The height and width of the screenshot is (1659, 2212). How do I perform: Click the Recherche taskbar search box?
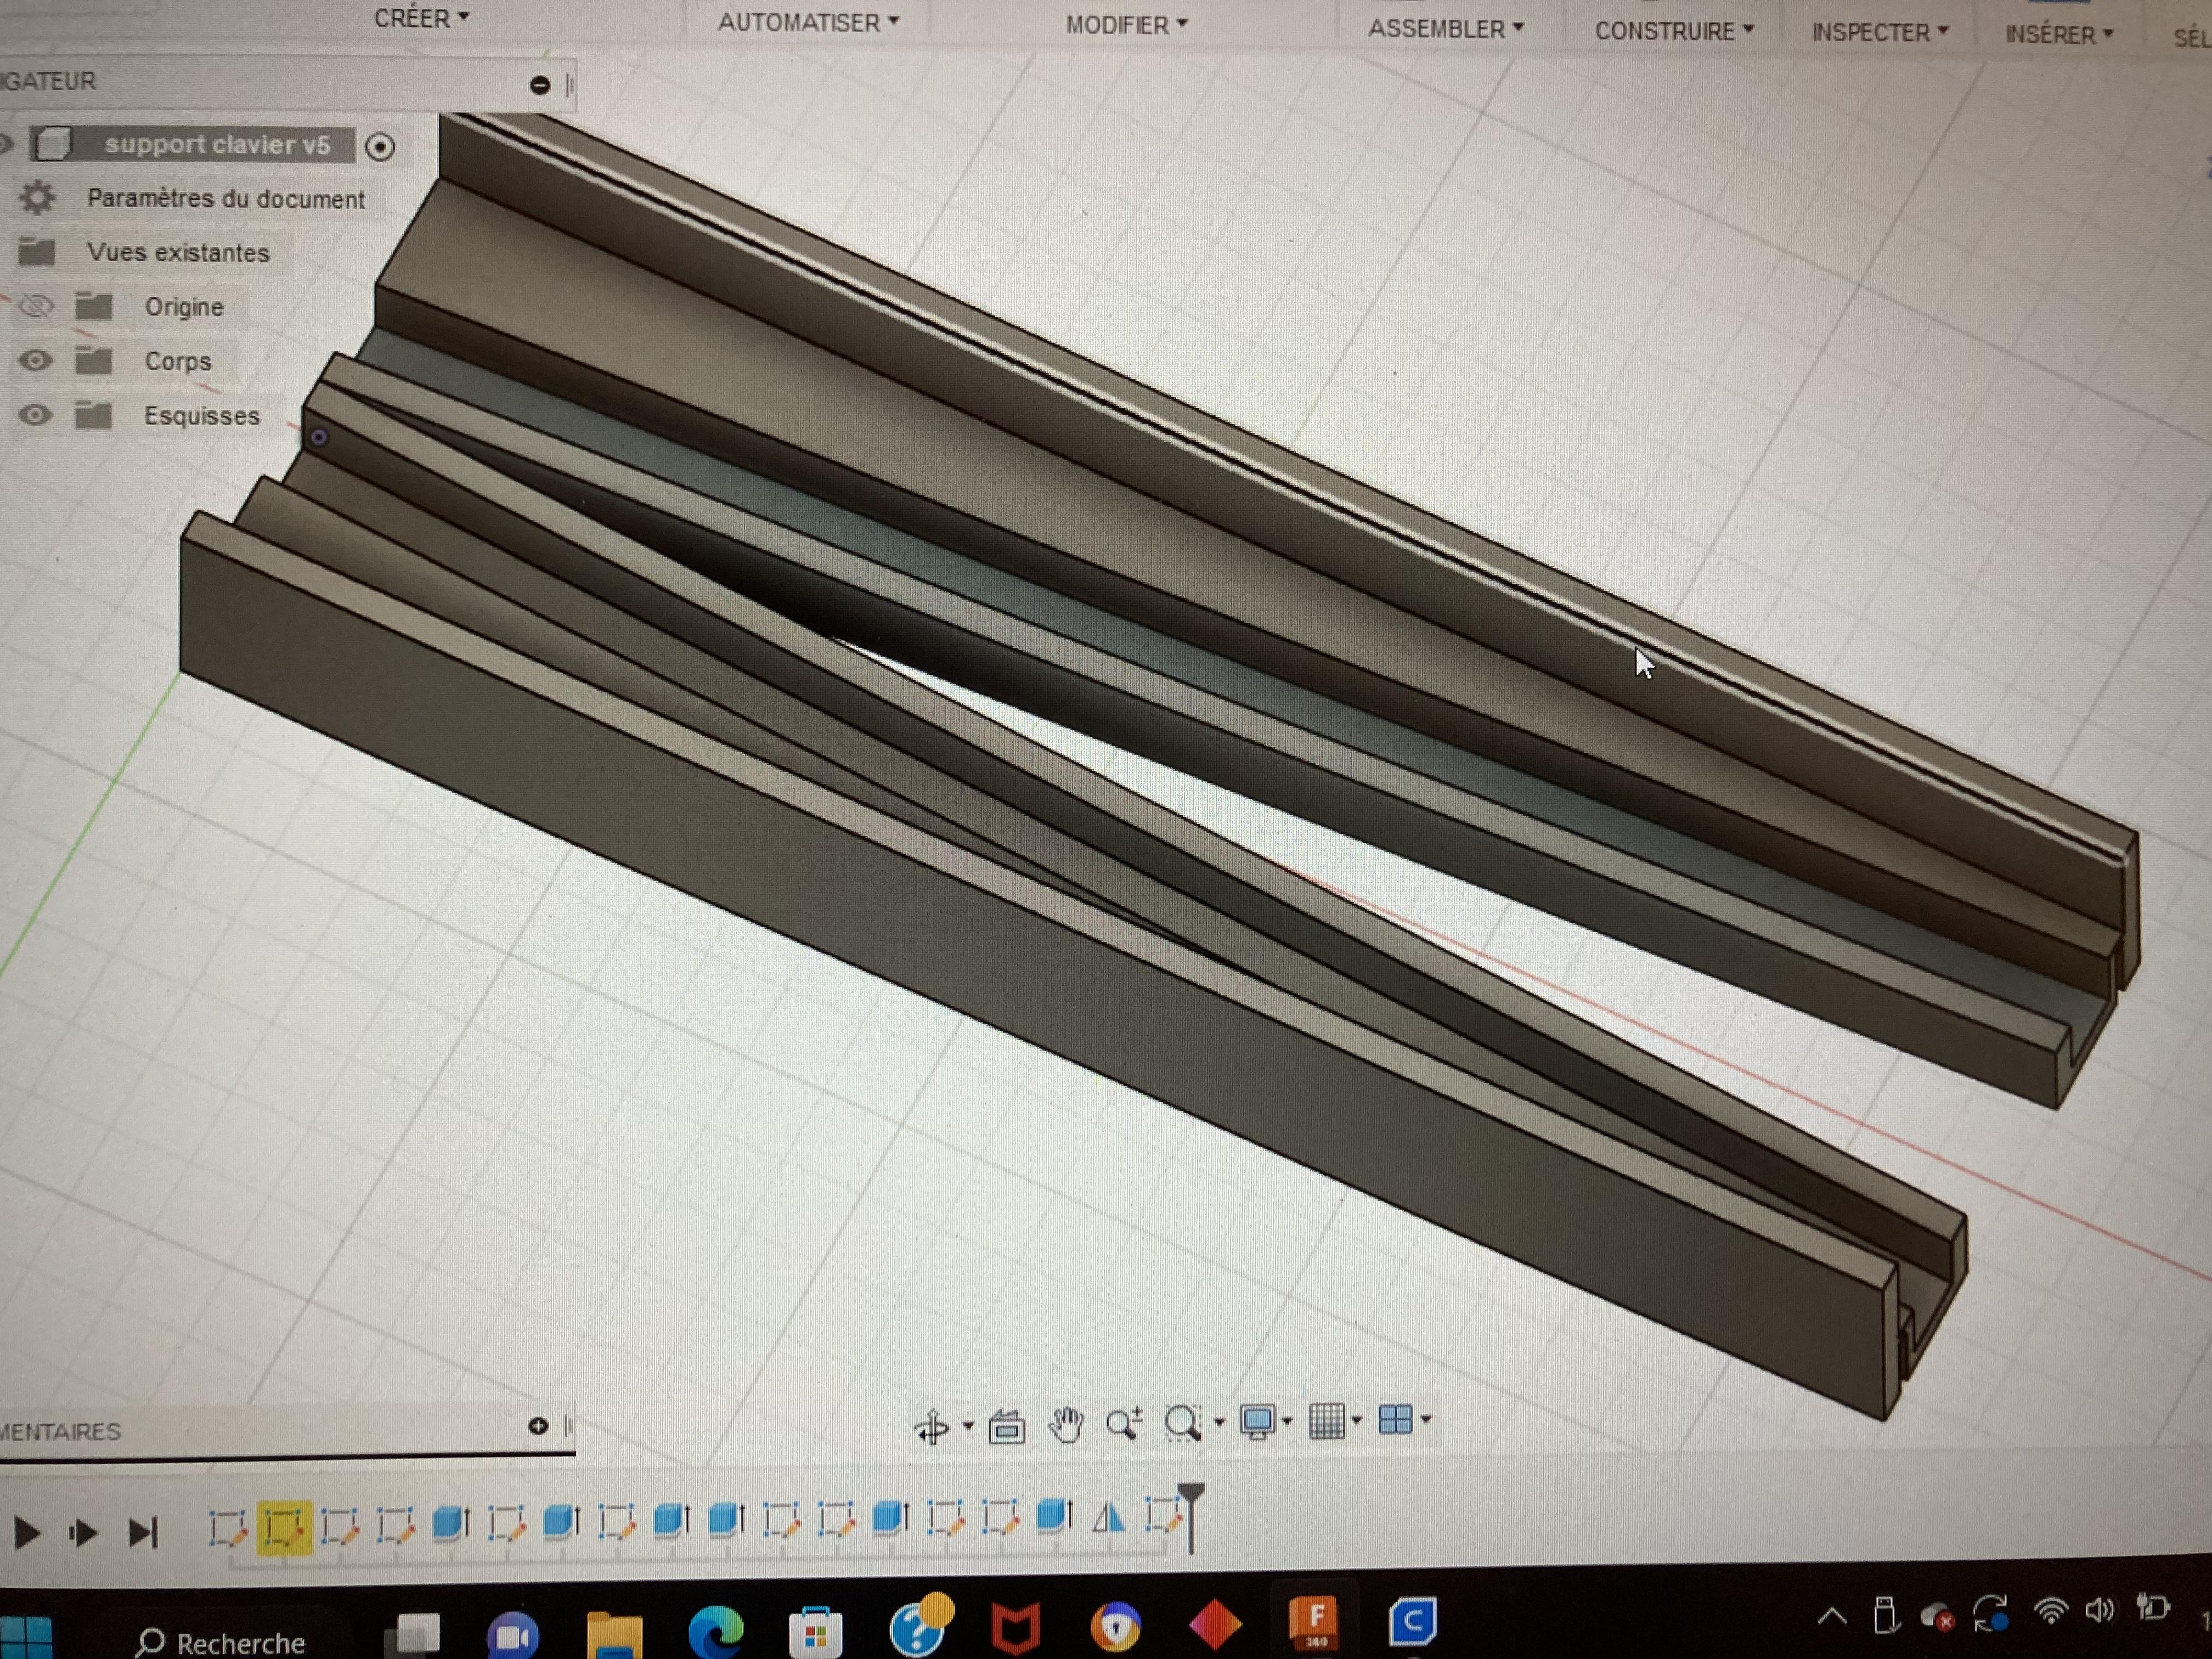[x=221, y=1643]
